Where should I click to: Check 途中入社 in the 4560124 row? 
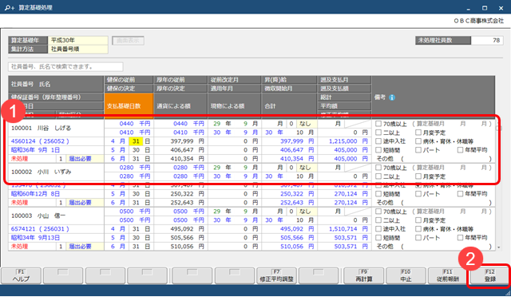pyautogui.click(x=378, y=141)
